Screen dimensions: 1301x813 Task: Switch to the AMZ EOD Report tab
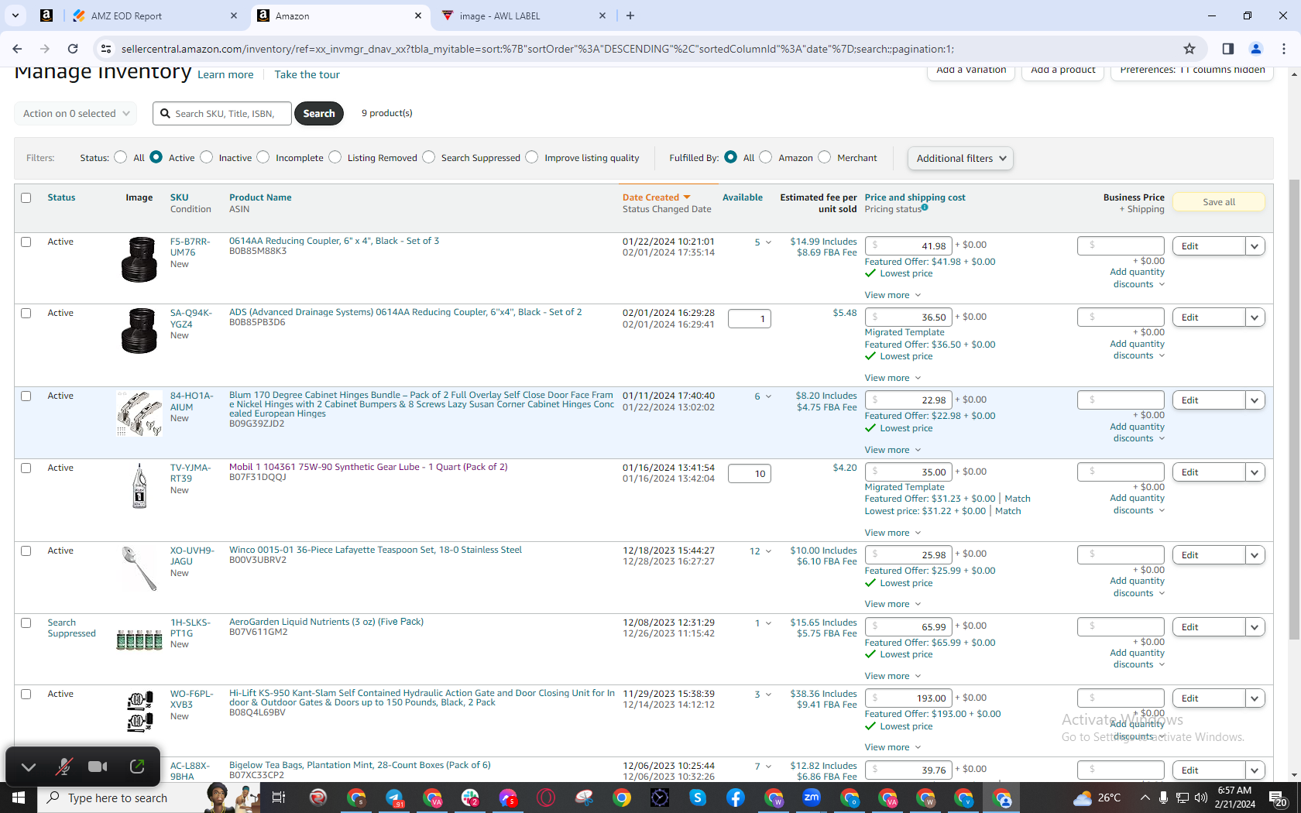coord(155,15)
